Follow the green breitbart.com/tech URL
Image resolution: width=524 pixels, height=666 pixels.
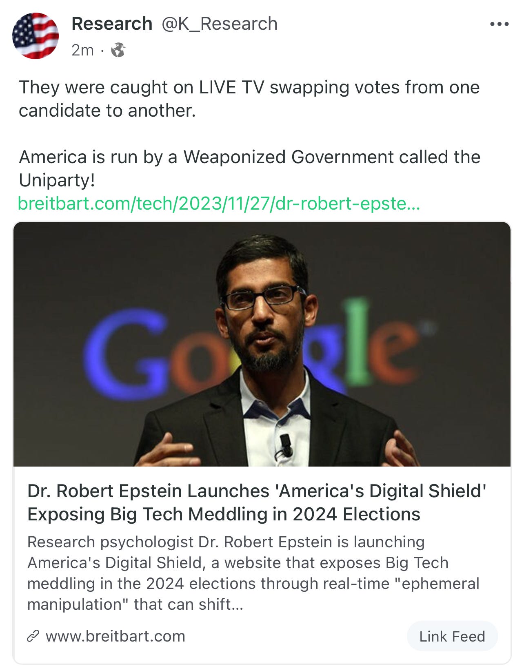pos(219,203)
